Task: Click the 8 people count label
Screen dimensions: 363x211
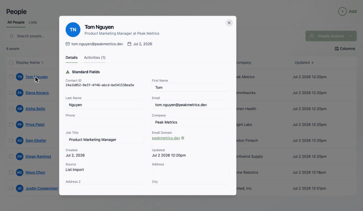Action: pyautogui.click(x=13, y=49)
